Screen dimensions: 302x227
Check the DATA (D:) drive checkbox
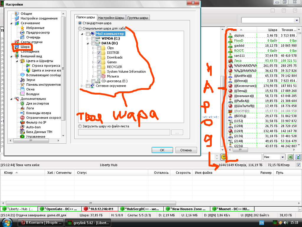pyautogui.click(x=93, y=43)
